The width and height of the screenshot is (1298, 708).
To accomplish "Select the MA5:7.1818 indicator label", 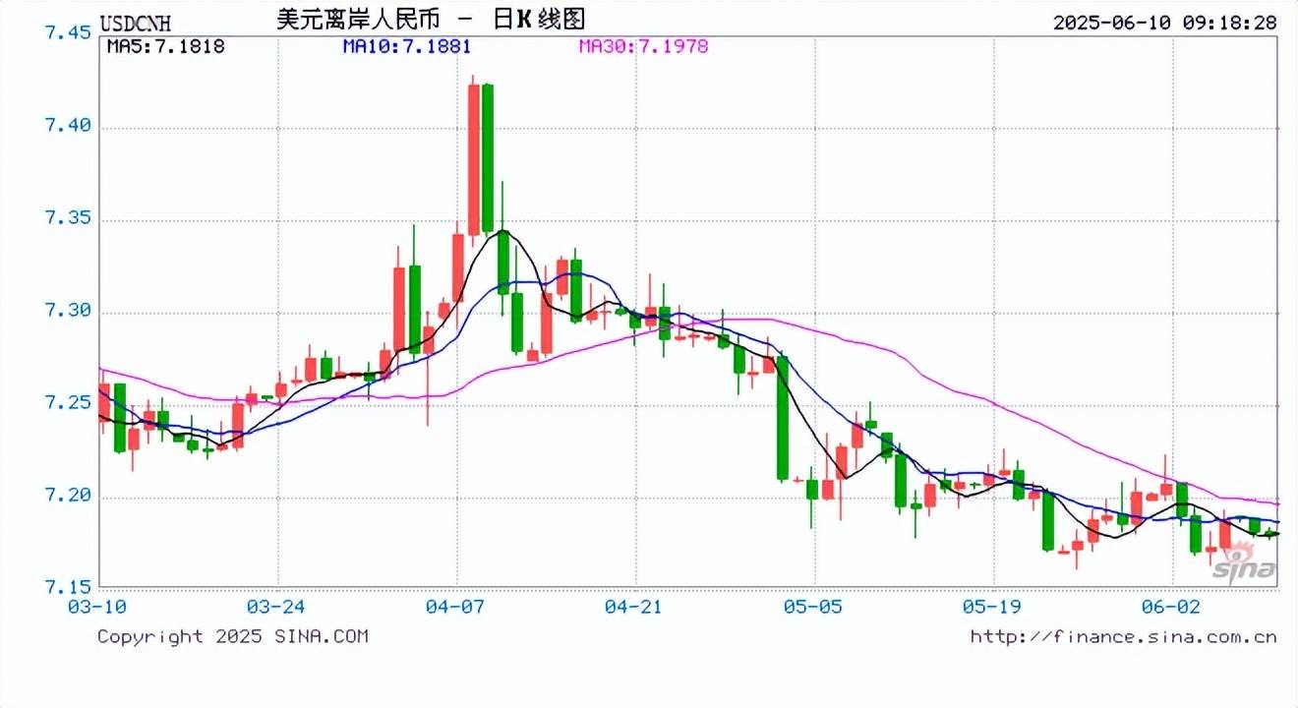I will [x=165, y=46].
